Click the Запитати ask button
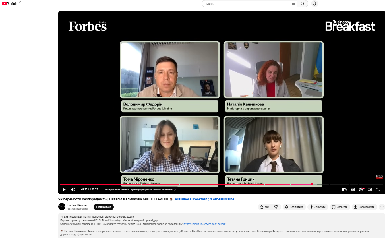The width and height of the screenshot is (387, 238). [318, 207]
